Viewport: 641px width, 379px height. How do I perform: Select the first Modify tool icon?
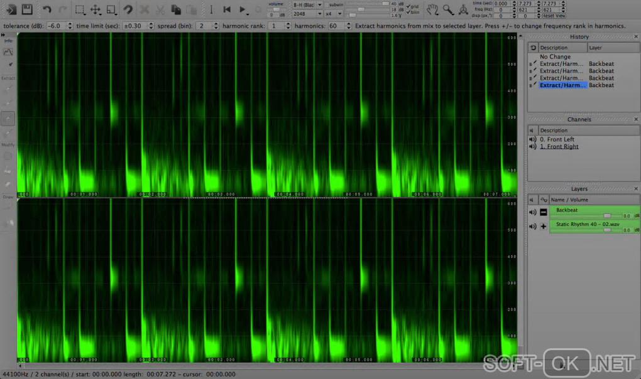8,156
